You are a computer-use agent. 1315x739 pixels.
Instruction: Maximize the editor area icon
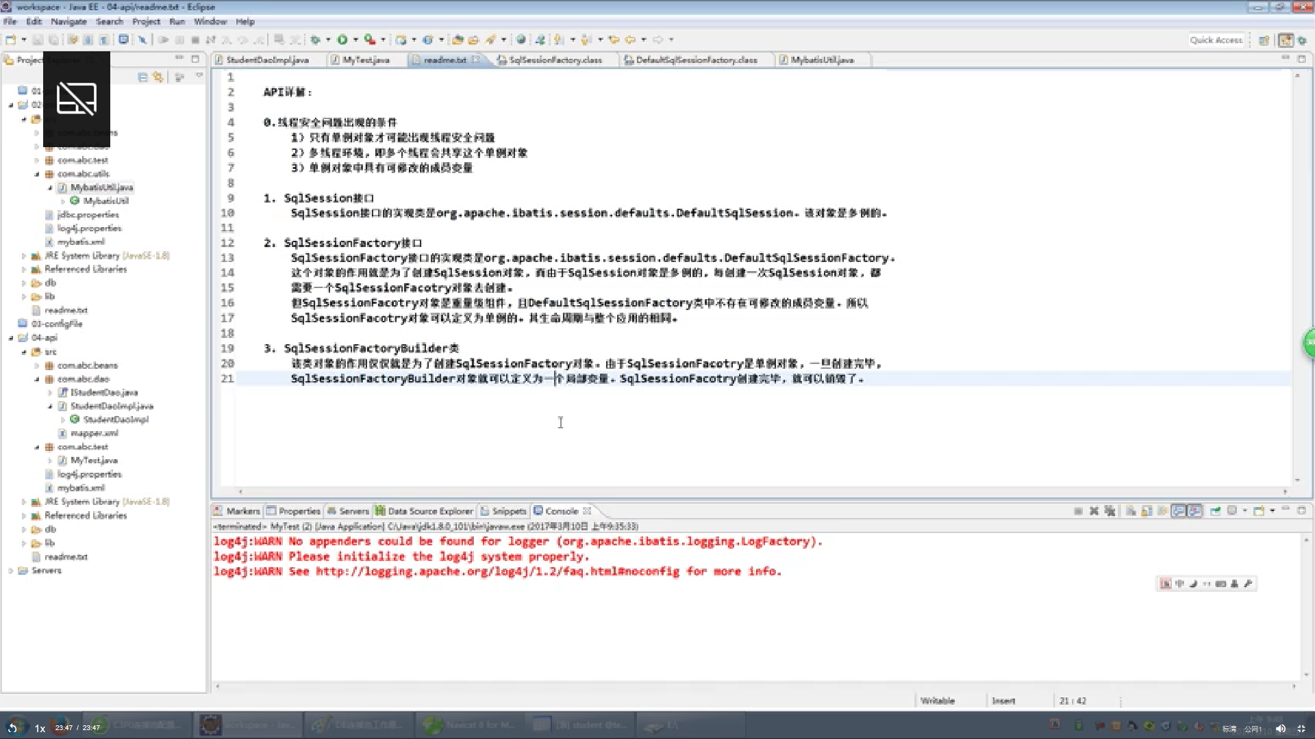point(1302,60)
